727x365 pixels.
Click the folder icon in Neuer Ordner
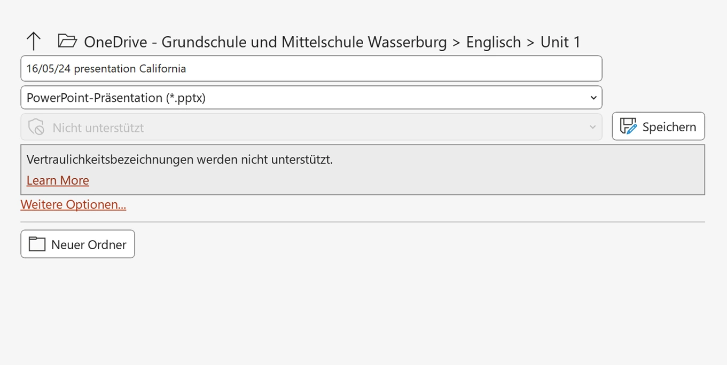(x=37, y=244)
